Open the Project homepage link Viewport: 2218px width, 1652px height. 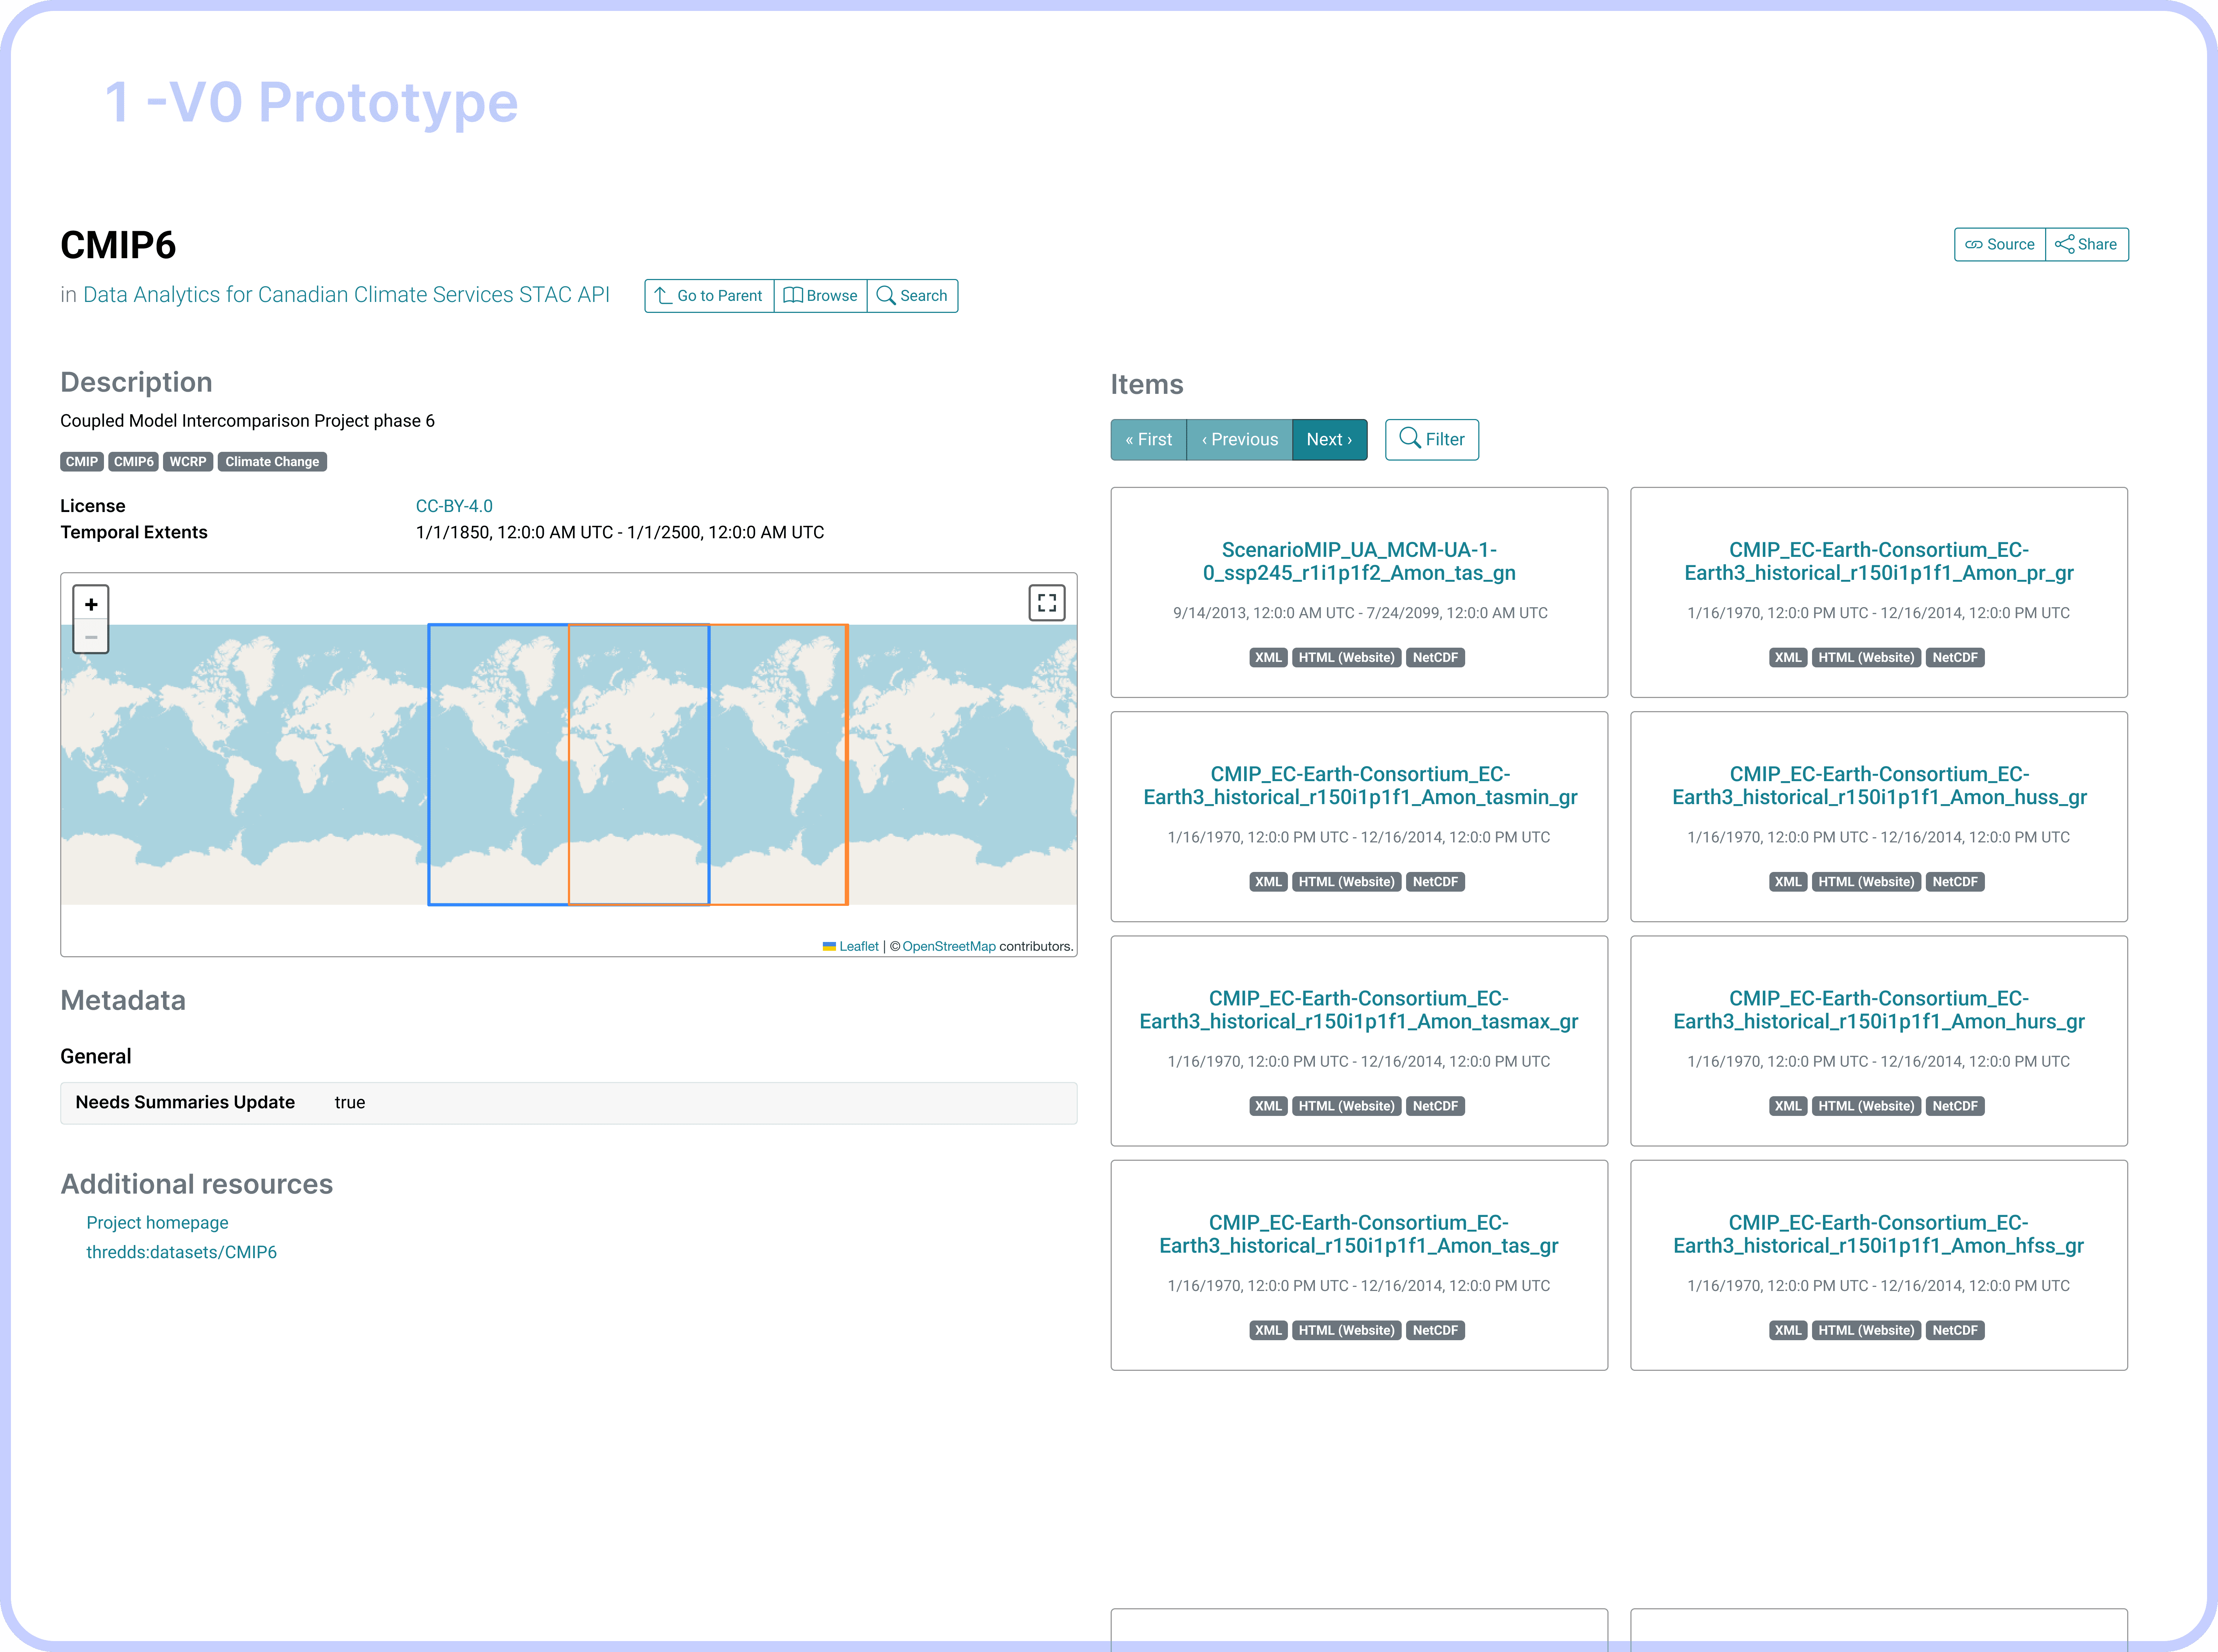point(157,1222)
